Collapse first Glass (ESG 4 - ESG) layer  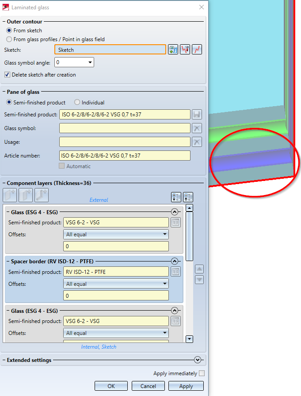[174, 212]
